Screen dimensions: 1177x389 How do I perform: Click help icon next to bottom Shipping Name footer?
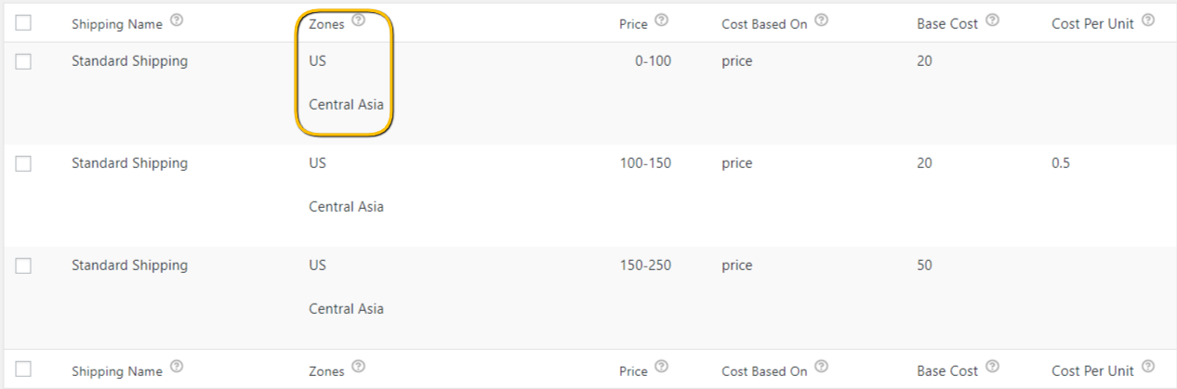click(x=177, y=368)
